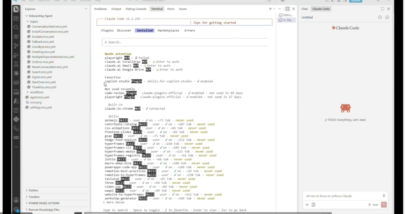Focus the Claude chat message input

coord(343,196)
